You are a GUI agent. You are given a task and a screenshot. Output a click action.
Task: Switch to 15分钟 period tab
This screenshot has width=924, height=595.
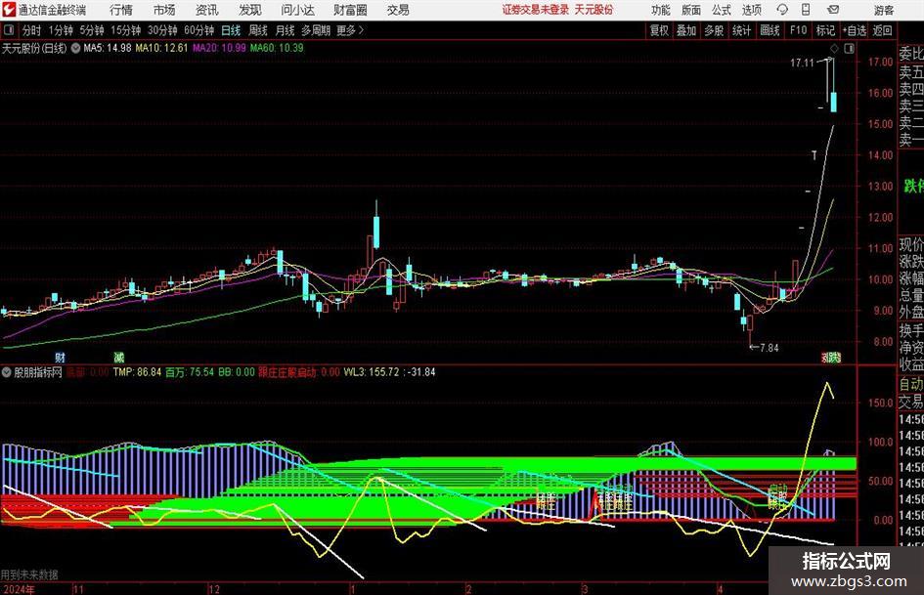tap(126, 30)
